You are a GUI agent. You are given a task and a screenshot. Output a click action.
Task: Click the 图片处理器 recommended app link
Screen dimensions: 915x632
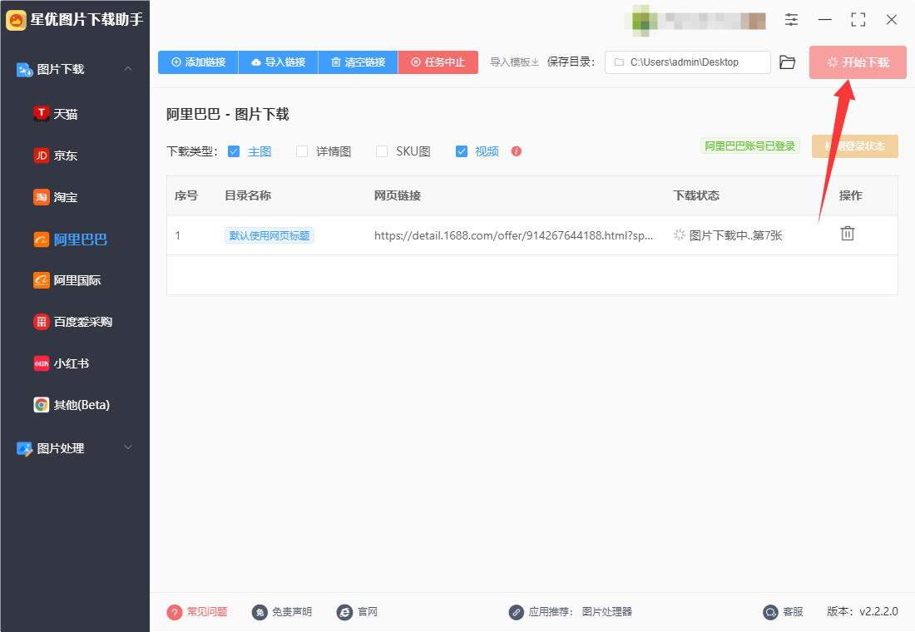(x=607, y=611)
